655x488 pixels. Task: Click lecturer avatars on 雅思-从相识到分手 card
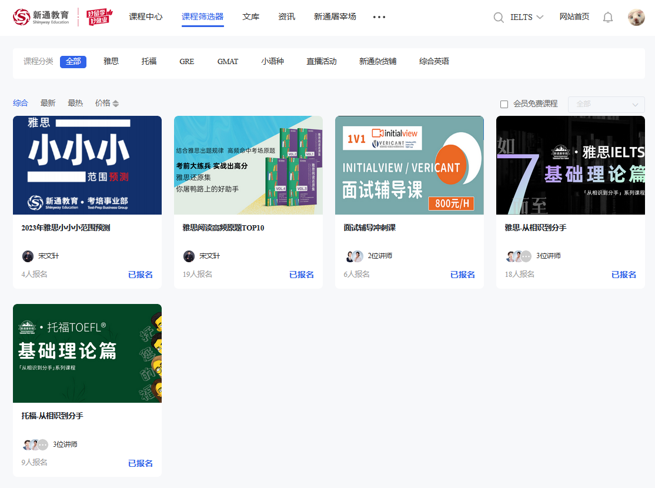pyautogui.click(x=519, y=256)
